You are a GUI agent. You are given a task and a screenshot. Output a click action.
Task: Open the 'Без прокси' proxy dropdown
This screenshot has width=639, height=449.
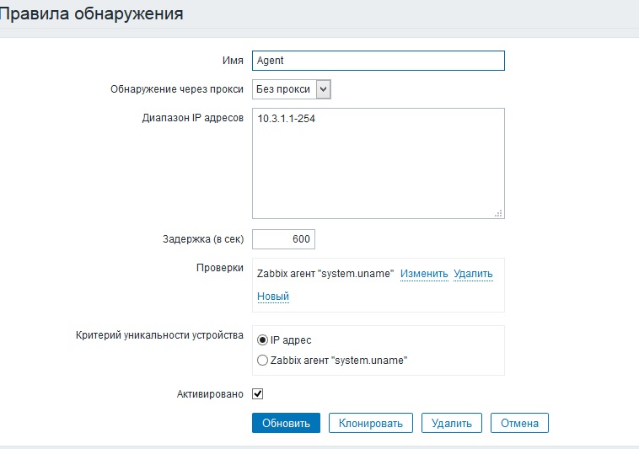292,89
